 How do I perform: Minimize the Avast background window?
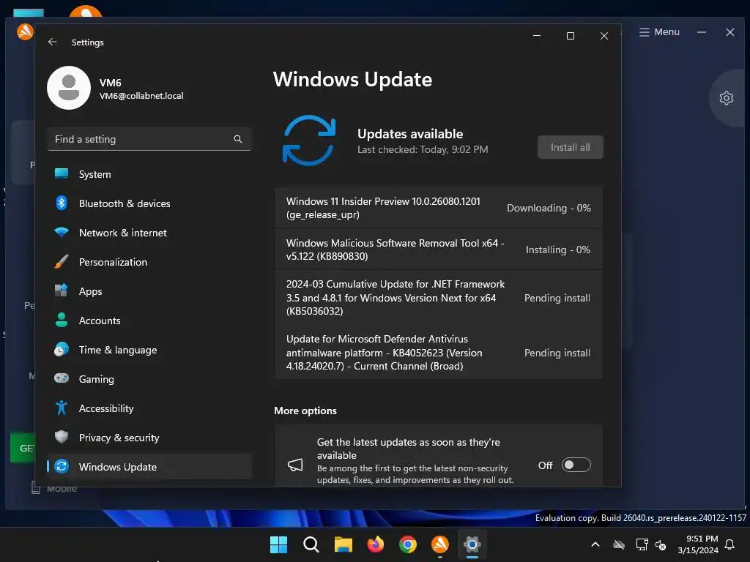(702, 32)
